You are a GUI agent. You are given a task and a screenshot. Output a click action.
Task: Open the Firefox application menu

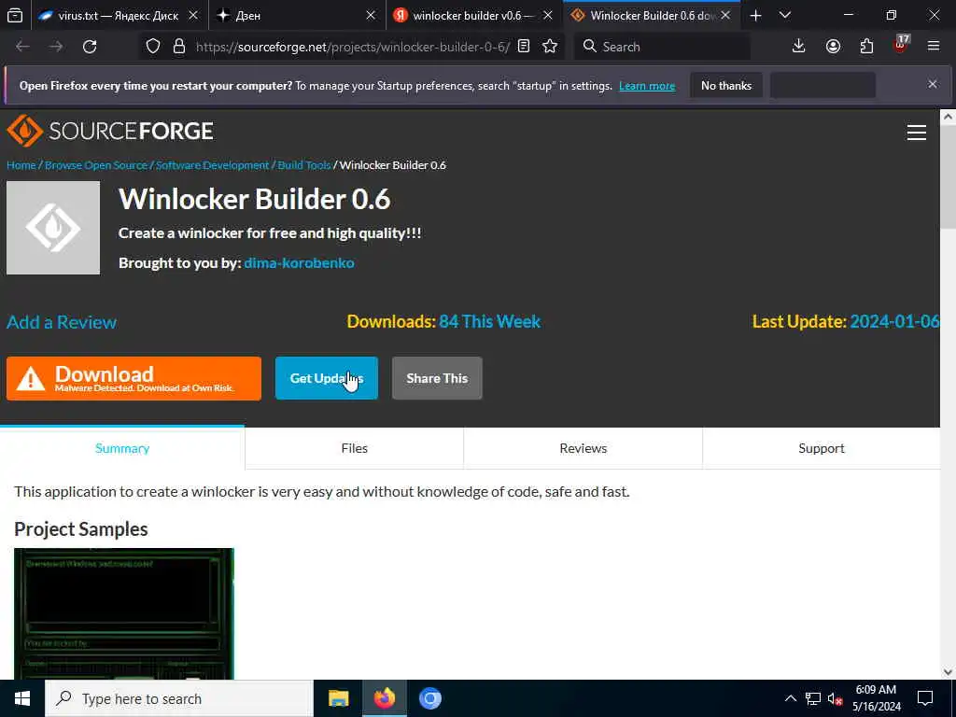934,47
